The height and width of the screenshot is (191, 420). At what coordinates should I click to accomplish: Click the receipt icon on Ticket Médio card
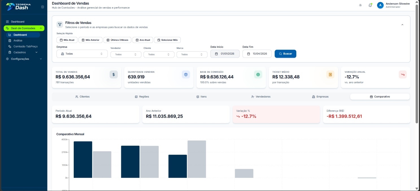coord(330,74)
